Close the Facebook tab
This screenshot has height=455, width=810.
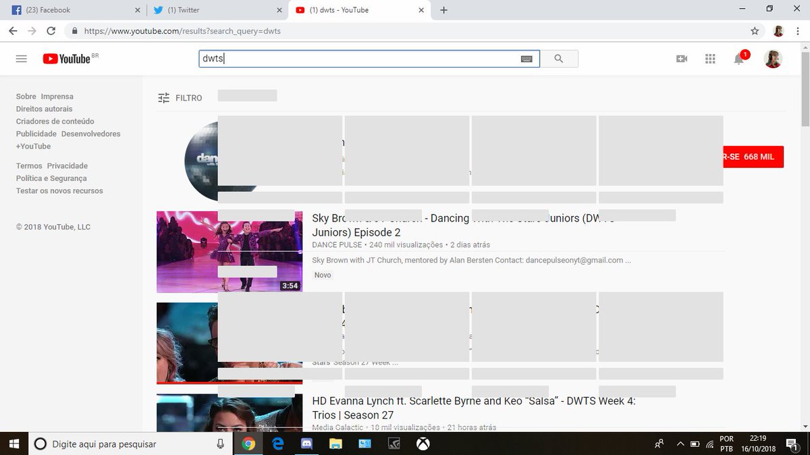138,10
